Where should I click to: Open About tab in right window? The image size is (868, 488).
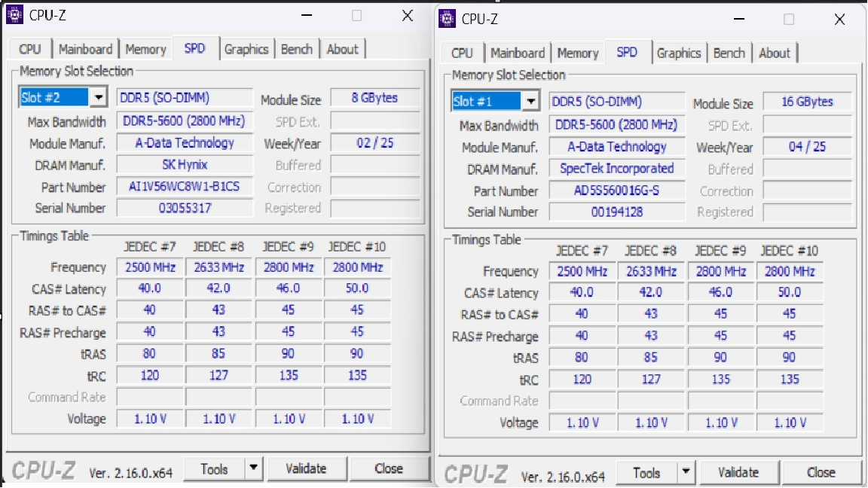(x=775, y=53)
